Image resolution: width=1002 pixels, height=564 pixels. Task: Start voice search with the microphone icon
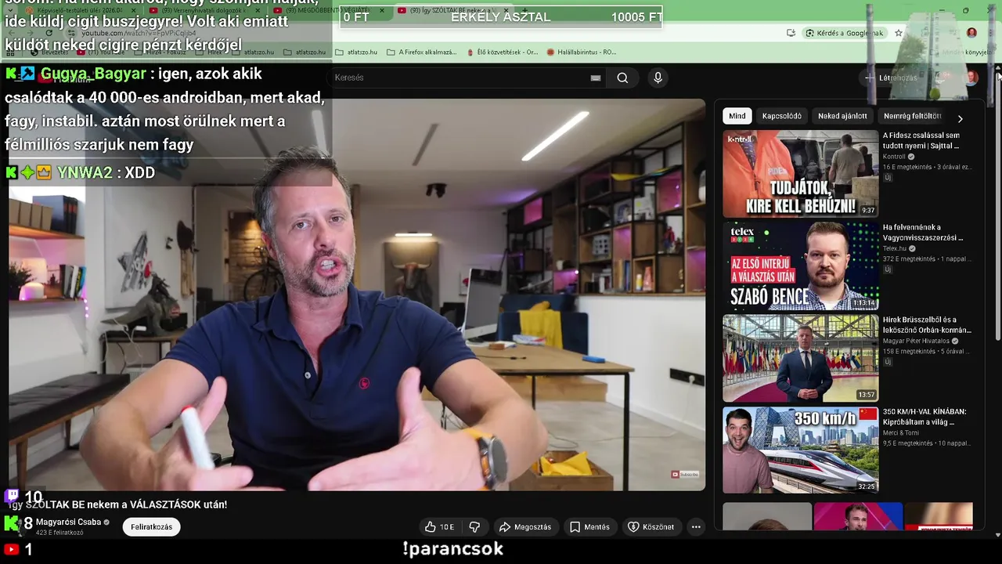pos(658,78)
